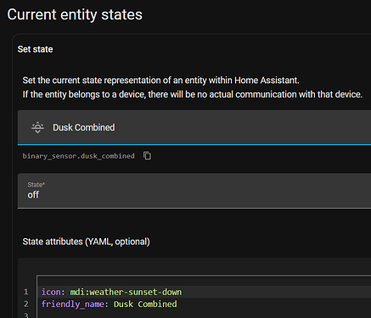
Task: Click the sunset icon beside Dusk Combined
Action: click(x=37, y=127)
